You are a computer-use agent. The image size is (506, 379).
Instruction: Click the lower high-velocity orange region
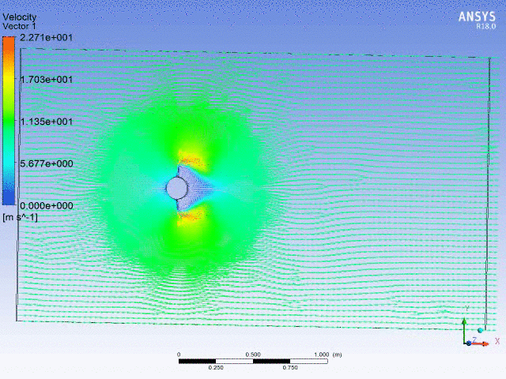pyautogui.click(x=191, y=216)
